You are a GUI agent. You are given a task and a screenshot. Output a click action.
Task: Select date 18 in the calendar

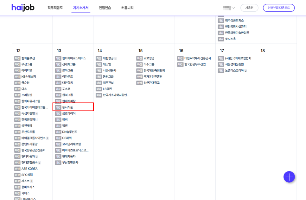pos(263,51)
